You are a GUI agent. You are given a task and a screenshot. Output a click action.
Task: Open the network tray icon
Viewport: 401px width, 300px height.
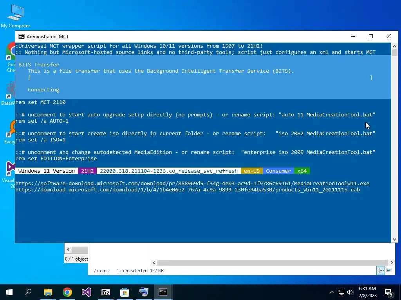341,292
